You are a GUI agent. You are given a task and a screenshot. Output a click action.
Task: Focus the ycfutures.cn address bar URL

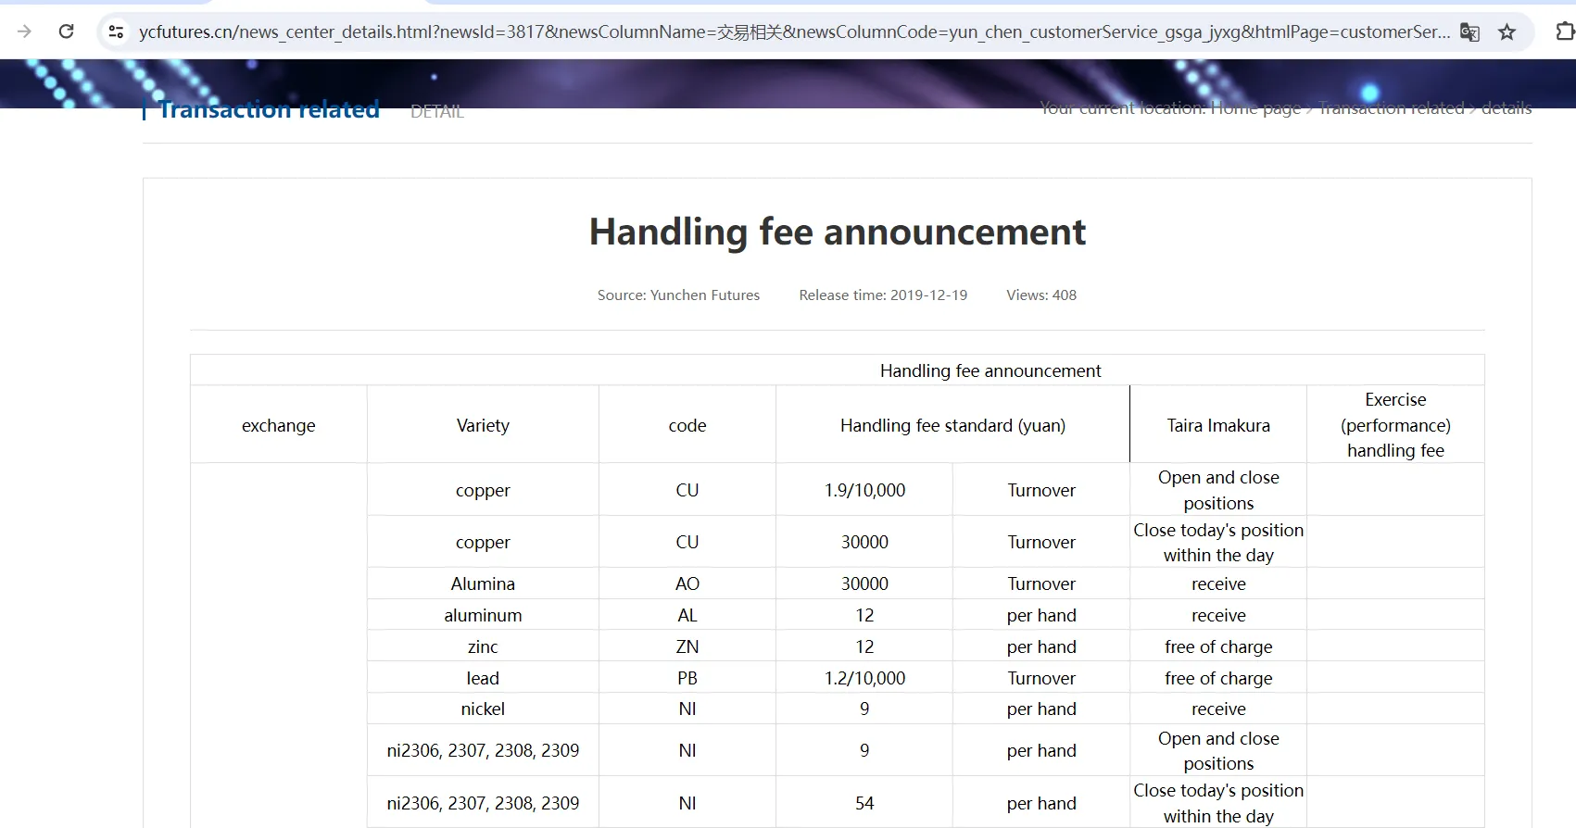[794, 31]
